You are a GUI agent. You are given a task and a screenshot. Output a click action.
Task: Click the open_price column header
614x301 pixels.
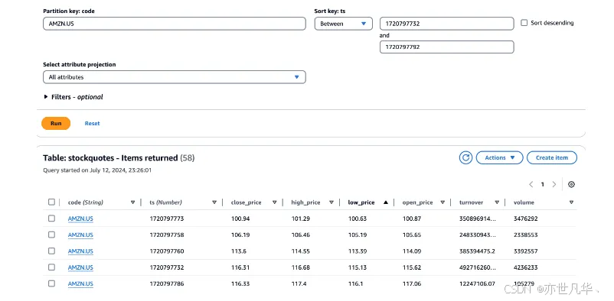(418, 202)
